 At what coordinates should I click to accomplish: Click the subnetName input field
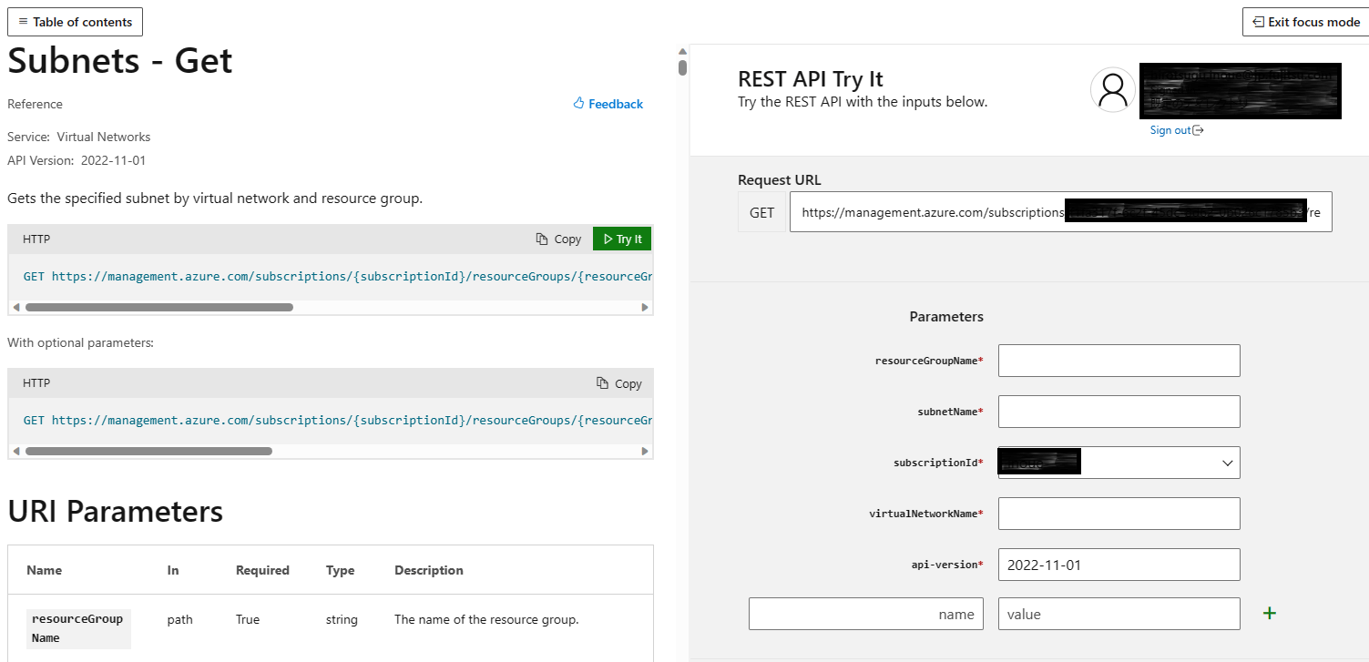coord(1119,411)
